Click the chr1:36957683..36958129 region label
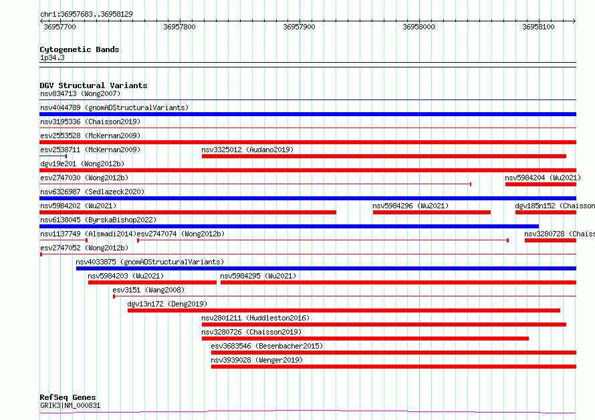The image size is (595, 420). coord(86,15)
